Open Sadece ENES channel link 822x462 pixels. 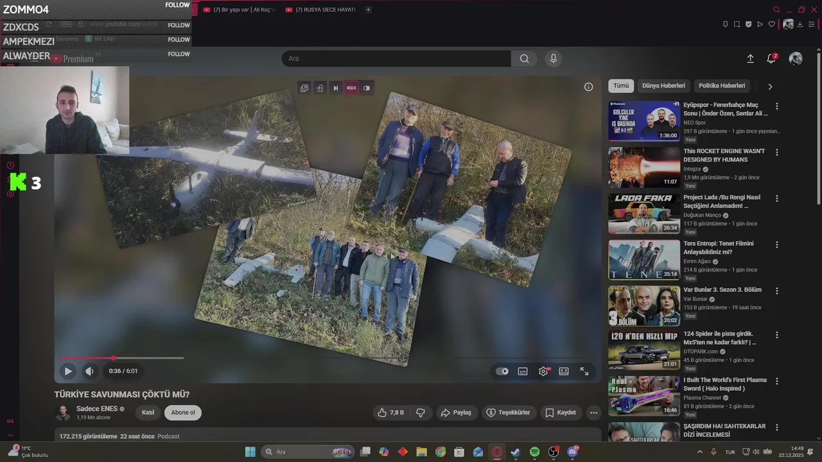(x=97, y=409)
